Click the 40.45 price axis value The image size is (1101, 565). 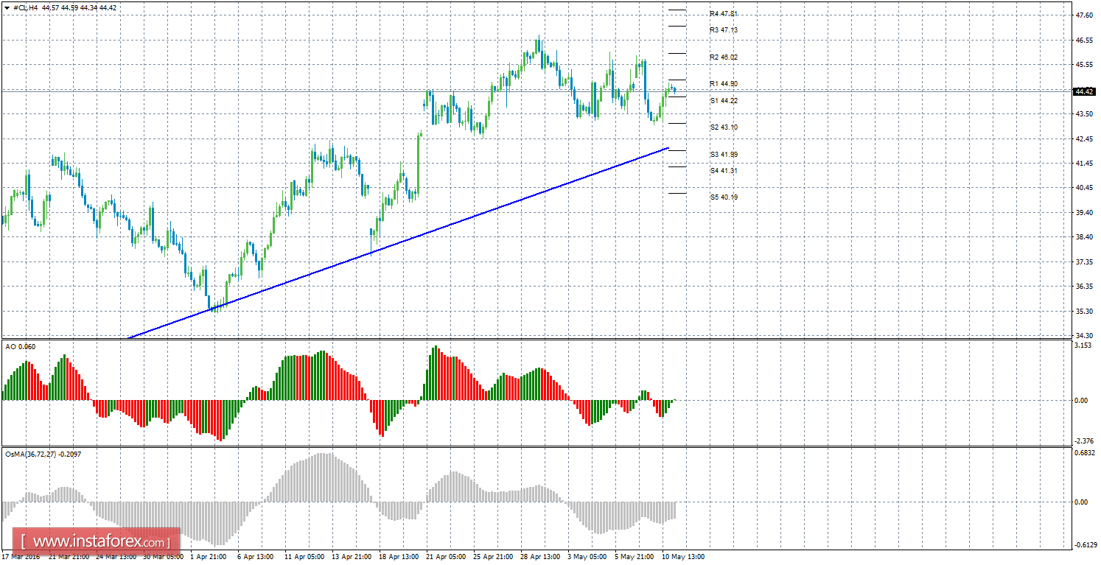[x=1084, y=188]
